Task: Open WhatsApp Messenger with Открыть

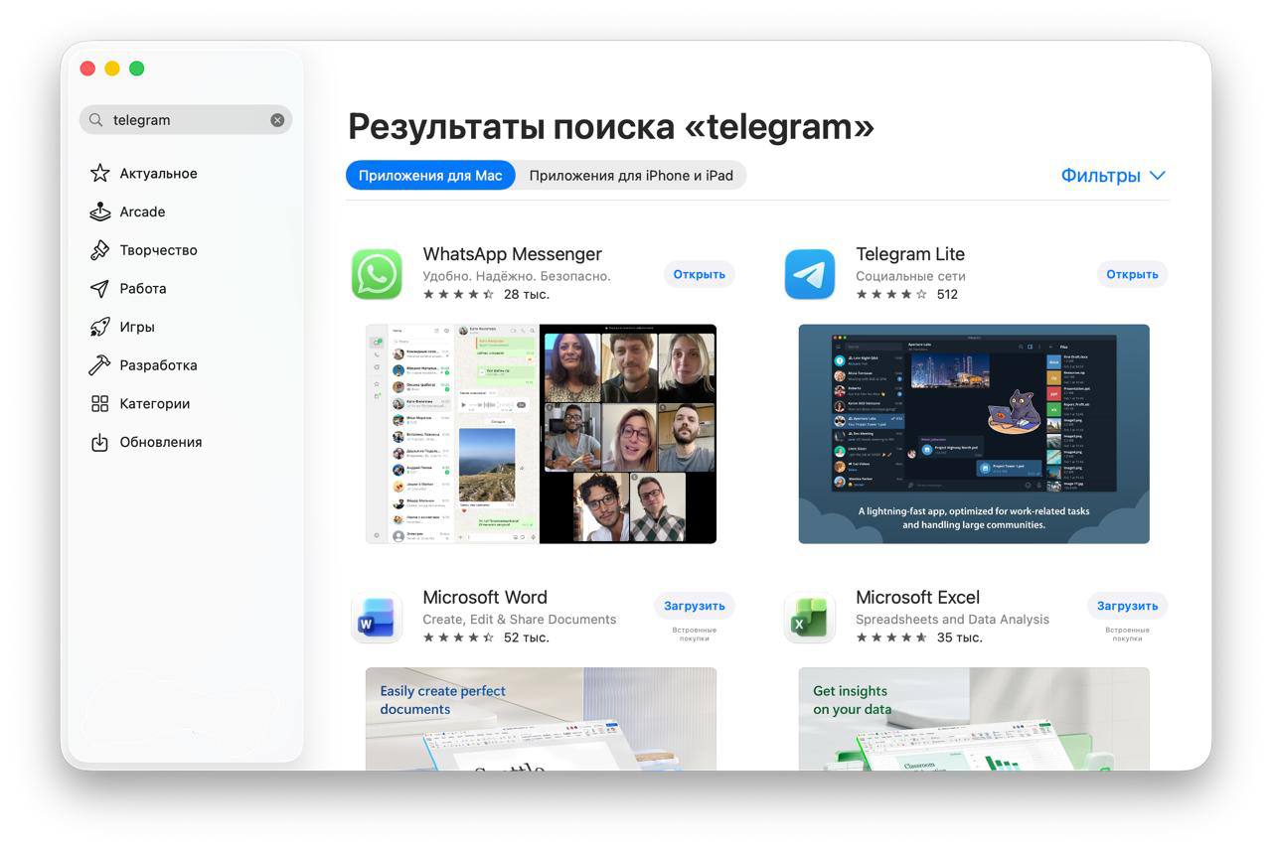Action: pyautogui.click(x=699, y=274)
